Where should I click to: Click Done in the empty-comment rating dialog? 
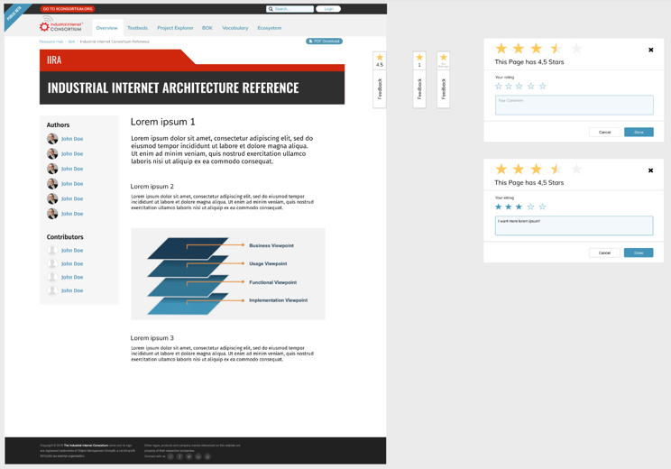pyautogui.click(x=639, y=133)
